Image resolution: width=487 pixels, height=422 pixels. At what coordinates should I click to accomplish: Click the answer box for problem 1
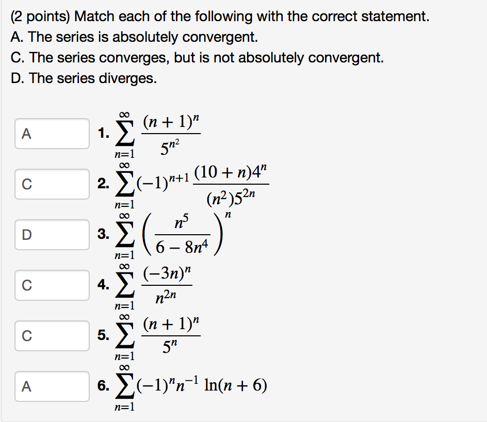point(52,134)
